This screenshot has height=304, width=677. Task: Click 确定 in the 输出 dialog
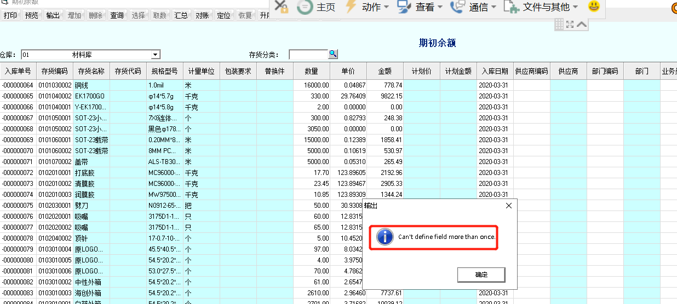(481, 274)
